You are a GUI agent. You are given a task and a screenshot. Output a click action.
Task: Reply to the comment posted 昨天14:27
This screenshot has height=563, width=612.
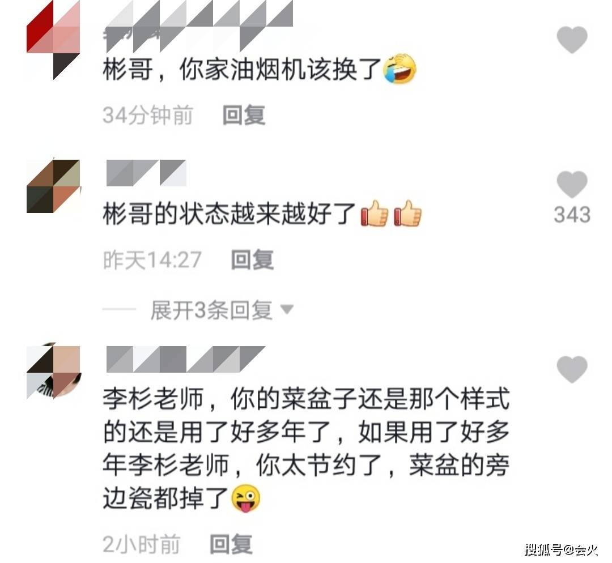pyautogui.click(x=253, y=259)
